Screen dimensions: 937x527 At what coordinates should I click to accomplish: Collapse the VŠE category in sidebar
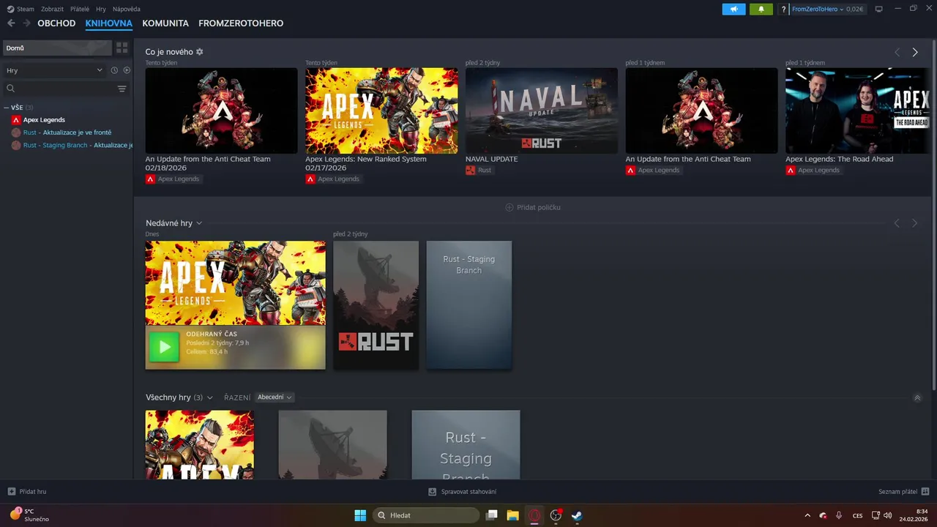[x=7, y=108]
